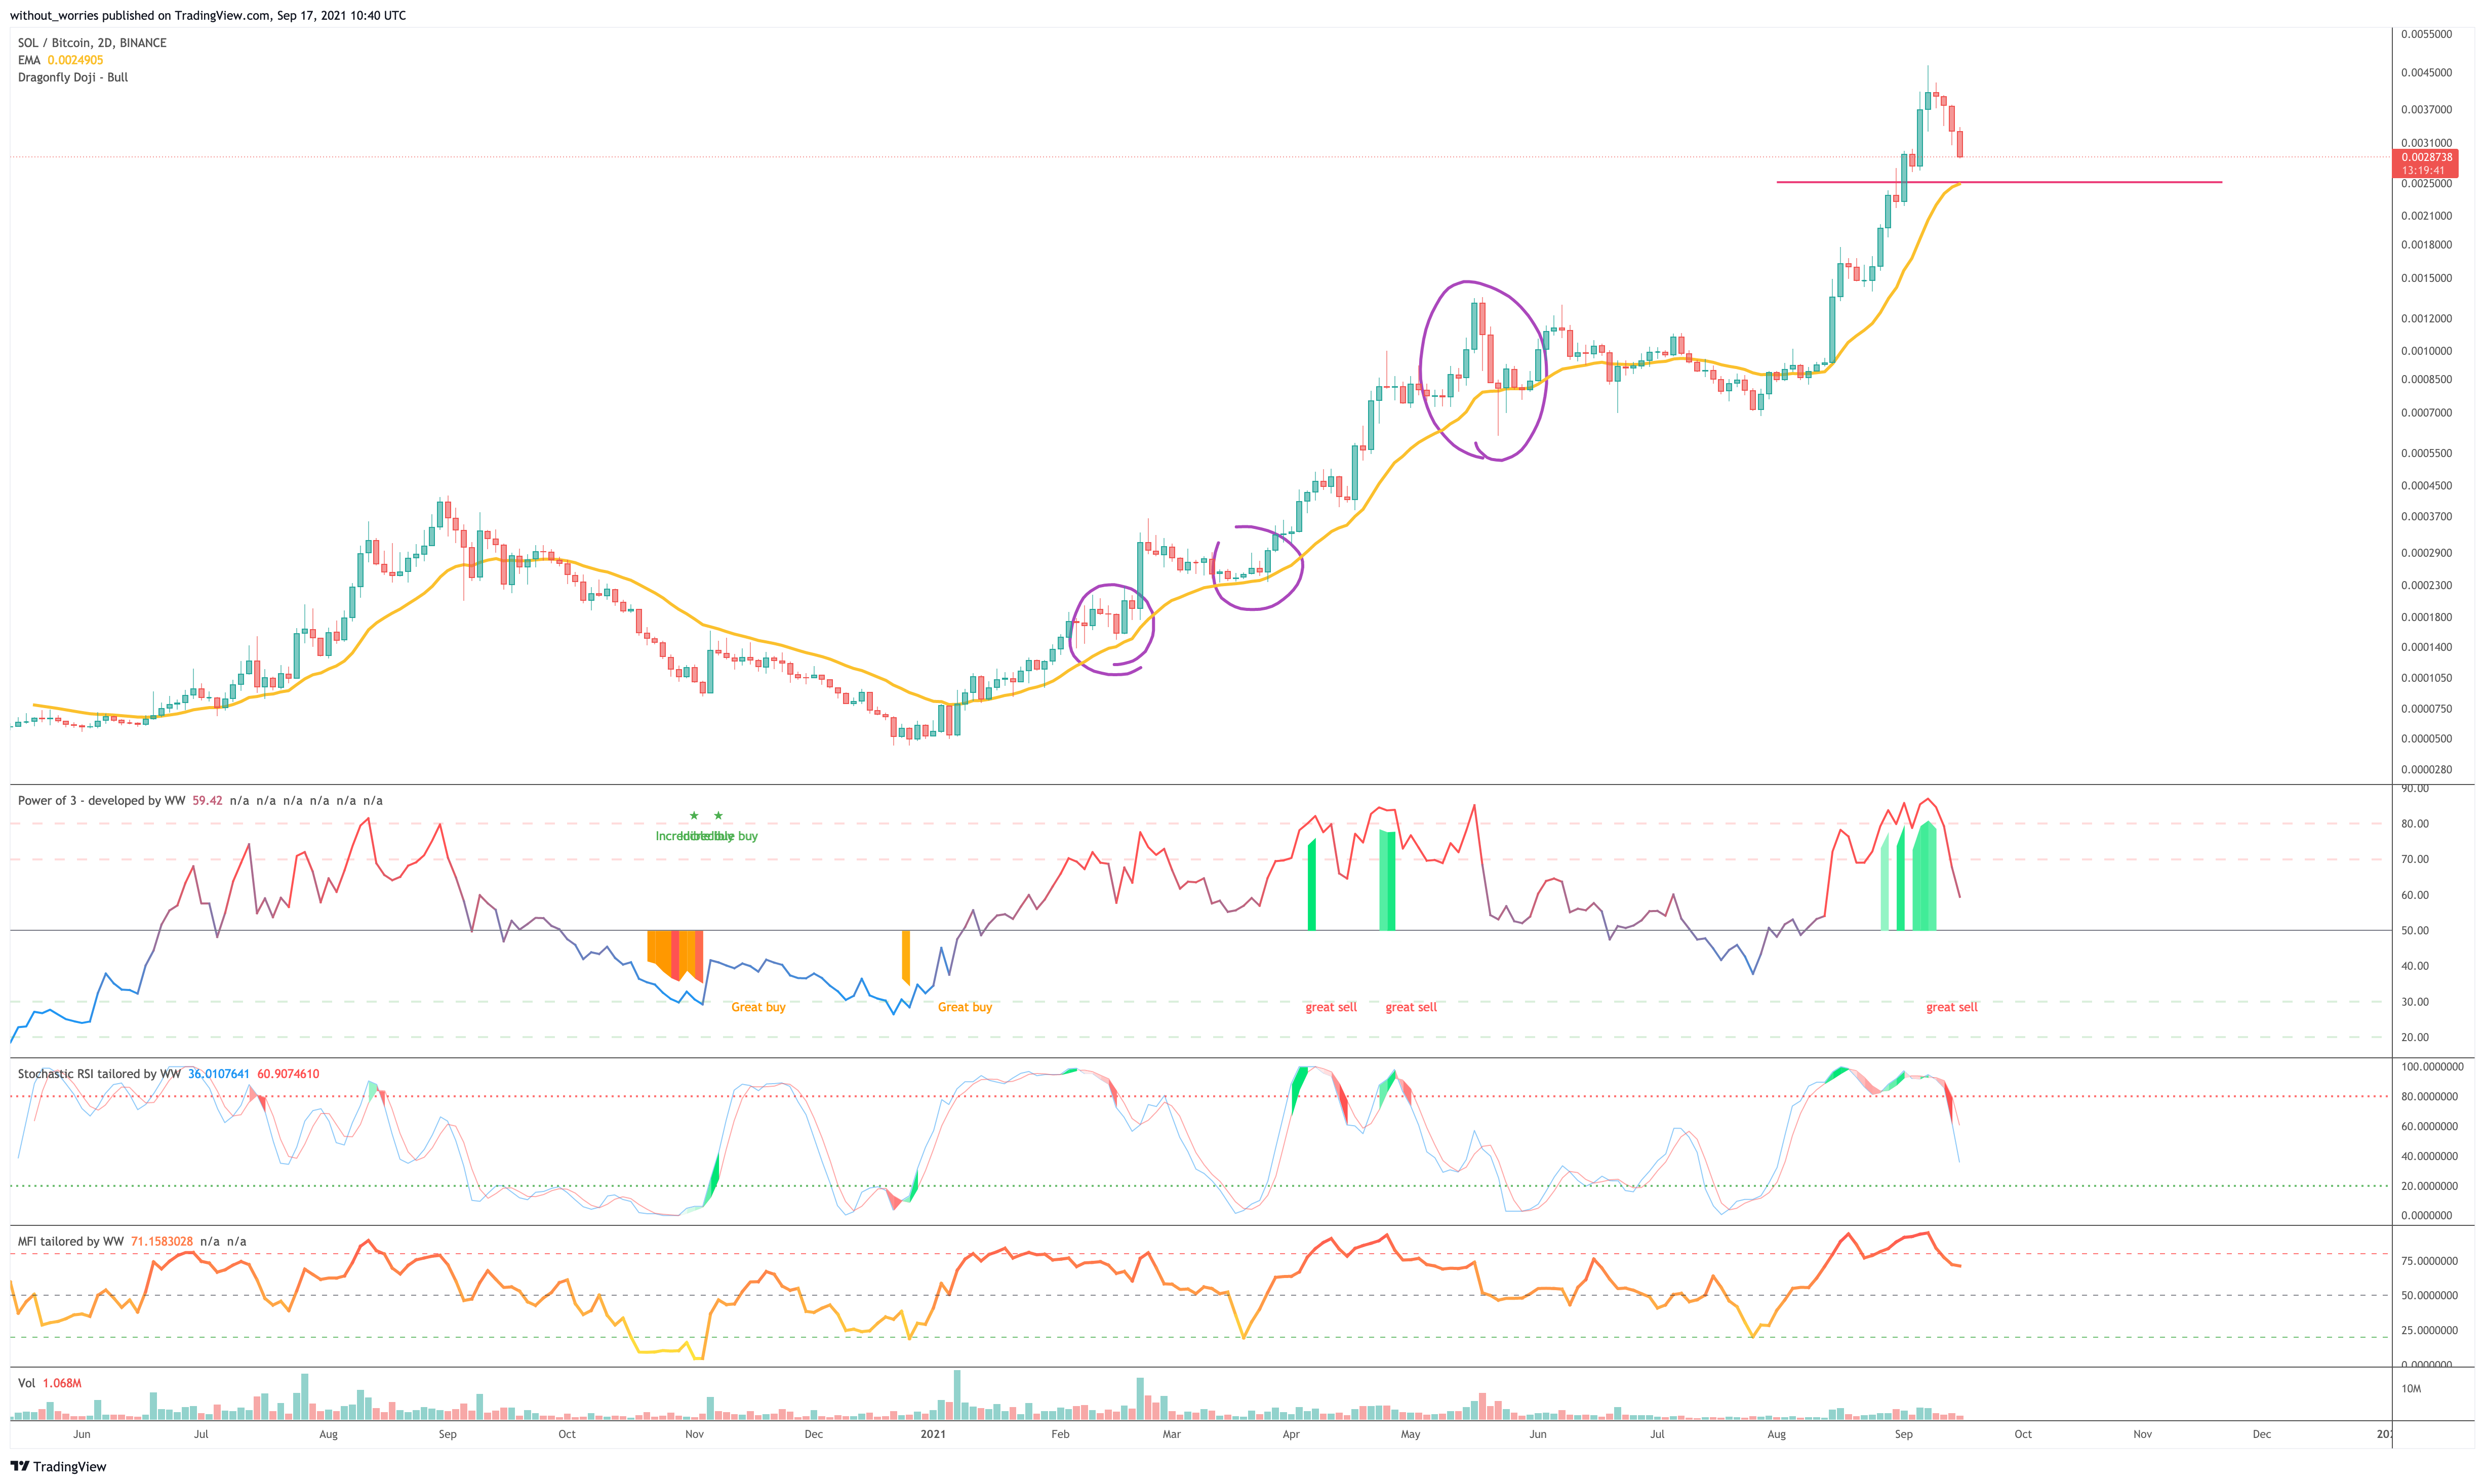Image resolution: width=2485 pixels, height=1484 pixels.
Task: Click the 0.0003700 price axis label
Action: point(2426,517)
